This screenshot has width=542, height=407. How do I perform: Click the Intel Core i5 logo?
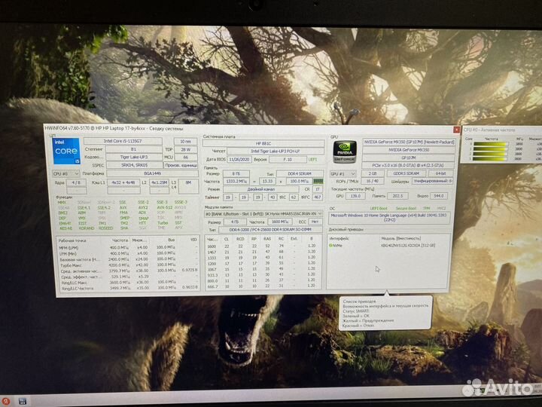66,151
